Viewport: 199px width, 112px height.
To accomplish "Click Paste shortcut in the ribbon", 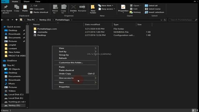I will coord(39,12).
